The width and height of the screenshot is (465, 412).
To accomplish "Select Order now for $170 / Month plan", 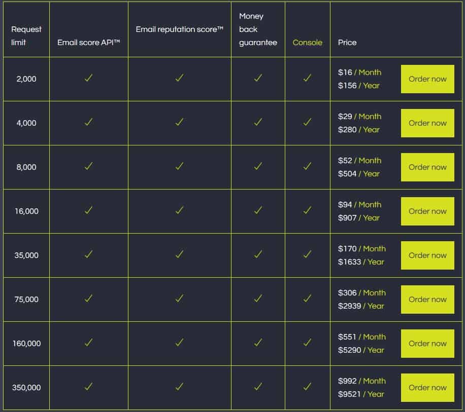I will (x=427, y=255).
